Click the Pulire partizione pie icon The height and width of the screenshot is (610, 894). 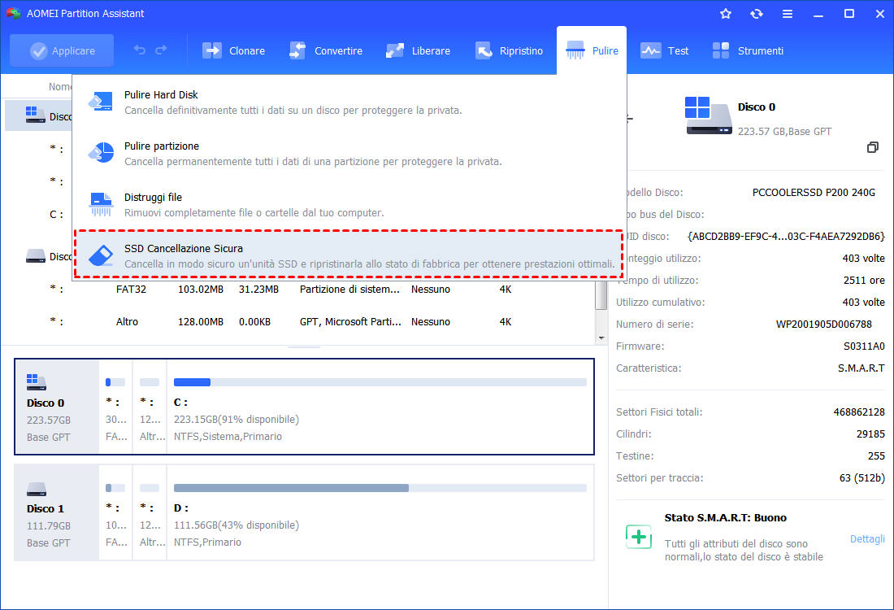pos(101,152)
